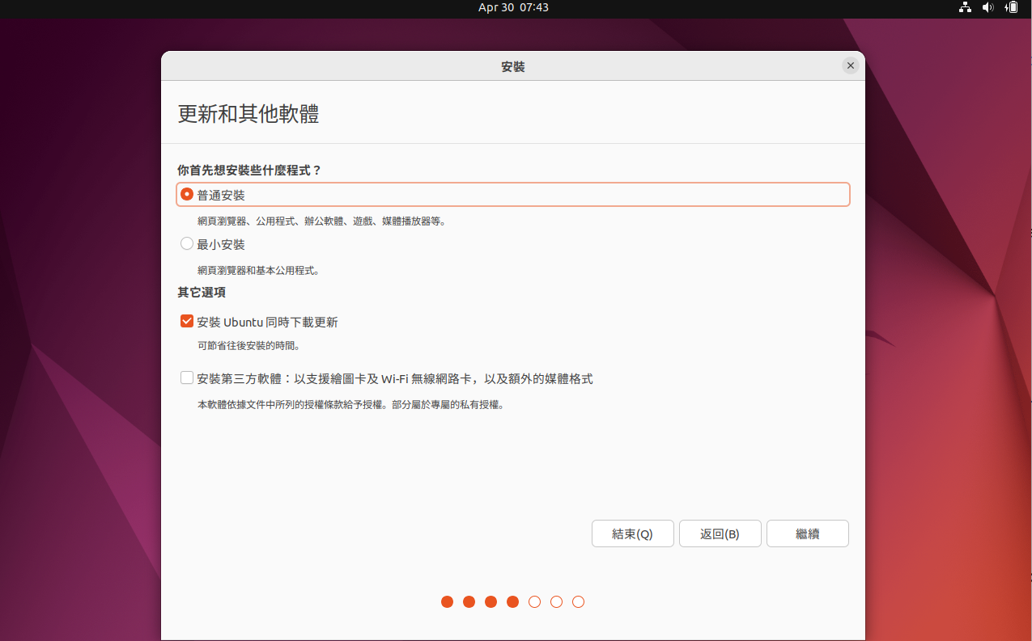Click the 你首先想安裝些什麼程式？ label
The image size is (1032, 641).
point(249,171)
